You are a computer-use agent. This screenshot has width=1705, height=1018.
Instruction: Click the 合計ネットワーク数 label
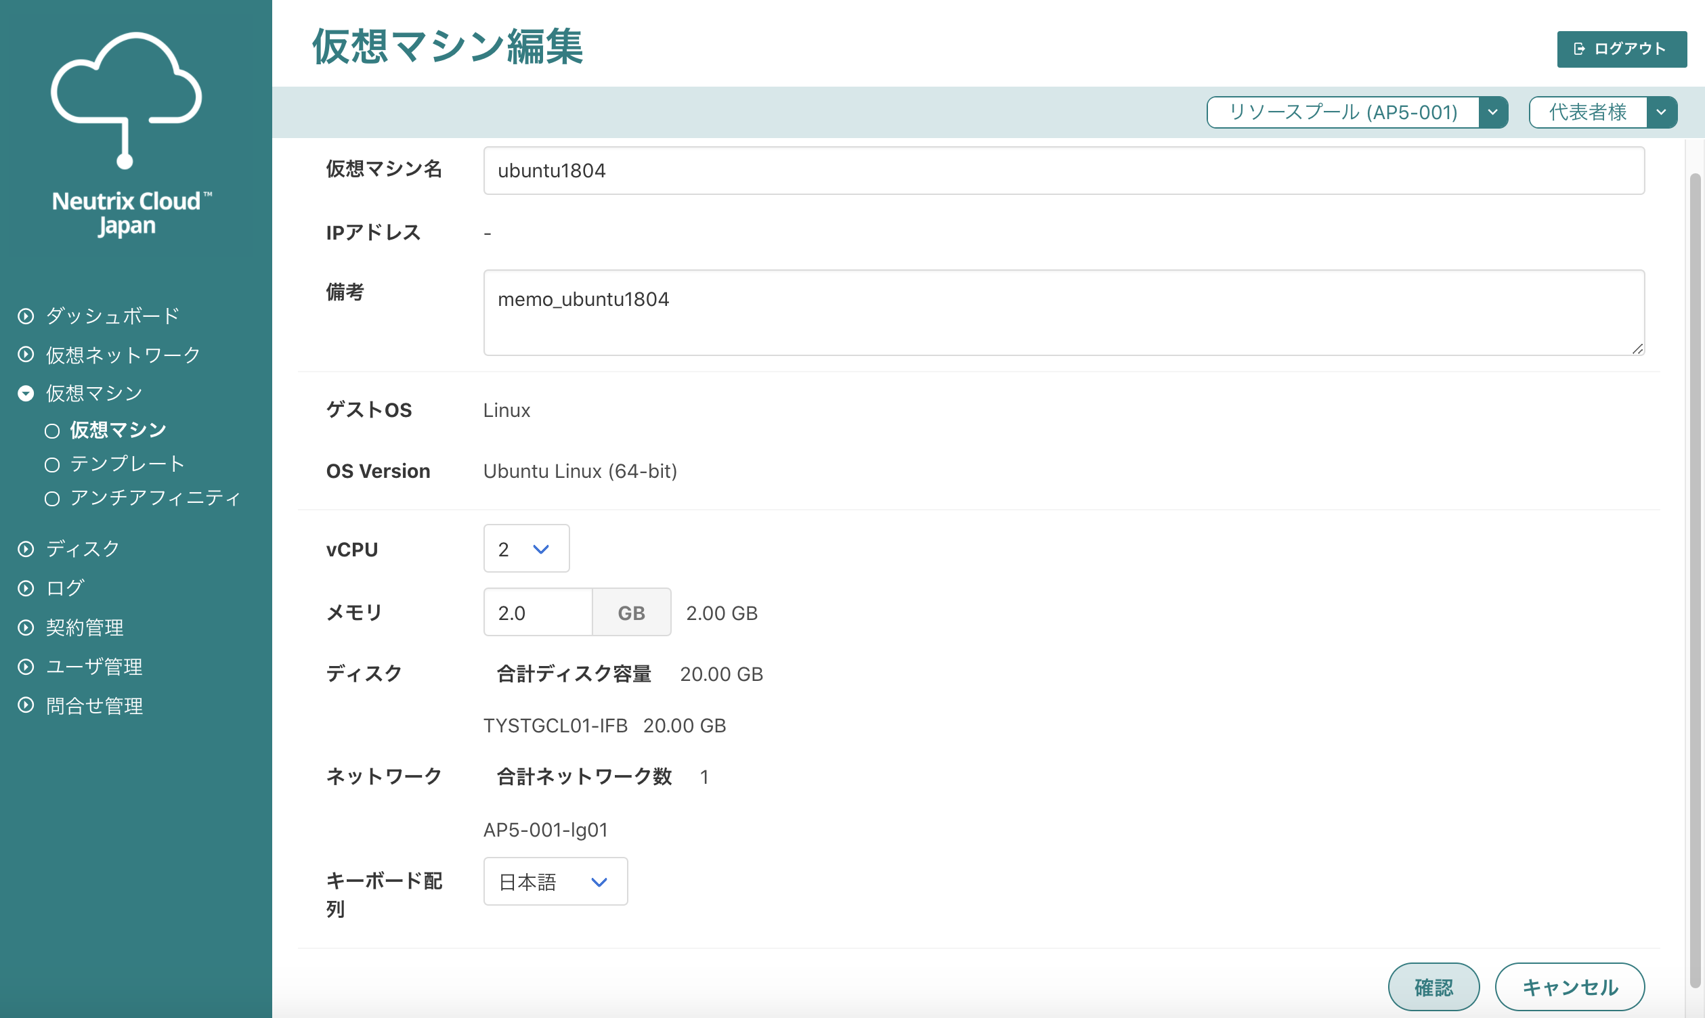coord(584,776)
